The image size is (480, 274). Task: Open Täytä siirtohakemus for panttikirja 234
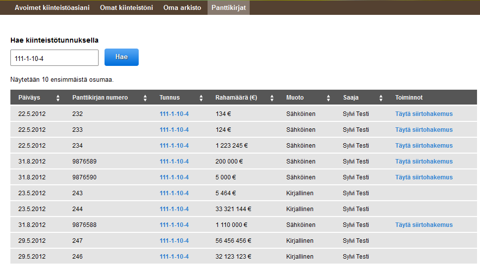(424, 146)
